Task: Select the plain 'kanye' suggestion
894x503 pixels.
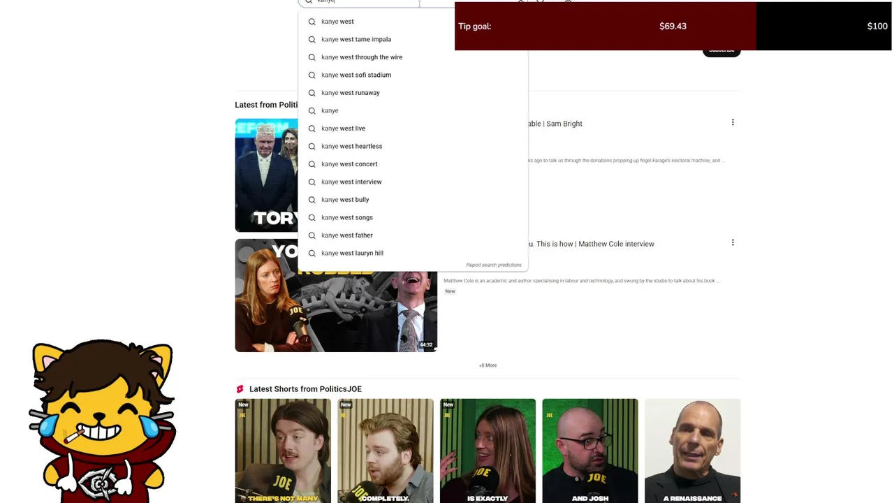Action: pyautogui.click(x=413, y=110)
